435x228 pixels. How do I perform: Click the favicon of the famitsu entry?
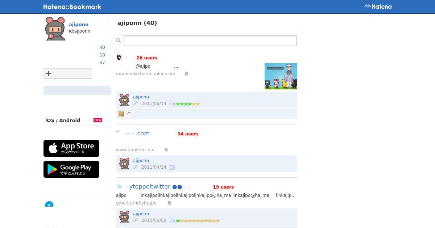coord(118,132)
